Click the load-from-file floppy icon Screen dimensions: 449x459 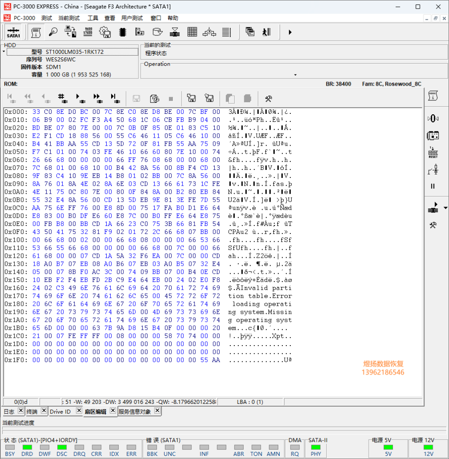click(191, 98)
